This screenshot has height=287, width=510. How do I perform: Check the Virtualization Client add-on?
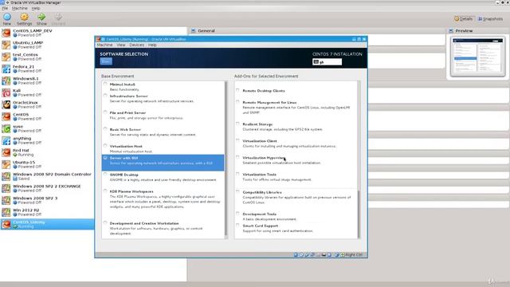[x=237, y=140]
